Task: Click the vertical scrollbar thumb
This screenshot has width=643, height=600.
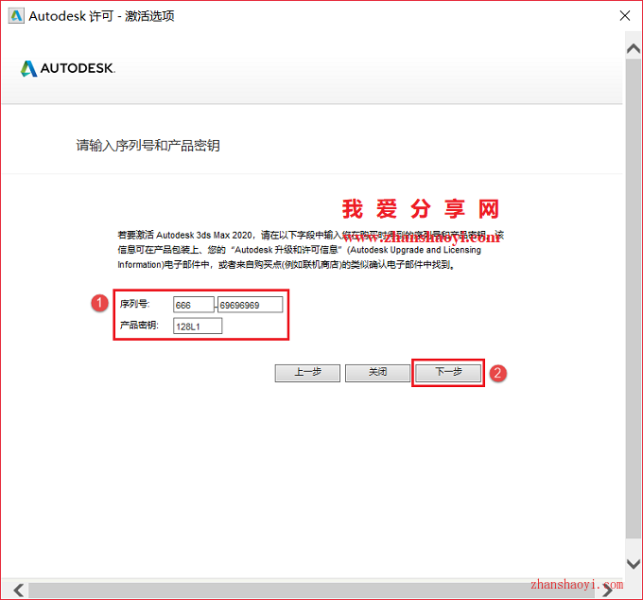Action: click(634, 298)
